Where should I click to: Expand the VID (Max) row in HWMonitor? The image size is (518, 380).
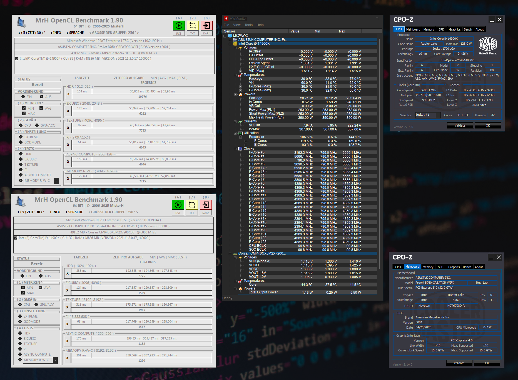[x=240, y=71]
